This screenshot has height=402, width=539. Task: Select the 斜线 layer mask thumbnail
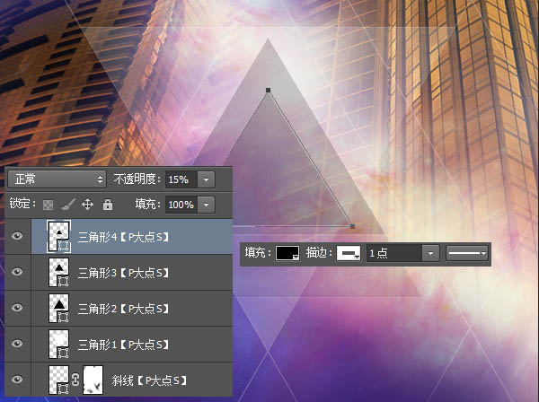tap(93, 380)
